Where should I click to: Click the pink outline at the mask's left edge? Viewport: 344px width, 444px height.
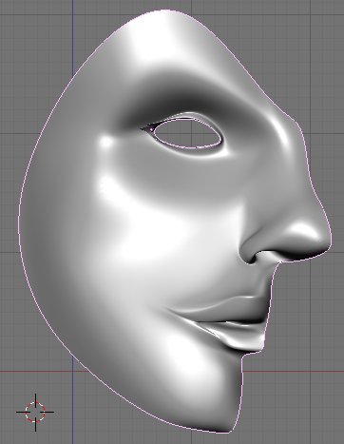coord(19,222)
